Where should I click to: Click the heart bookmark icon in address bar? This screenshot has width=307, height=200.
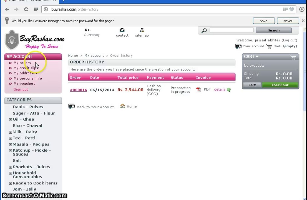click(x=292, y=9)
